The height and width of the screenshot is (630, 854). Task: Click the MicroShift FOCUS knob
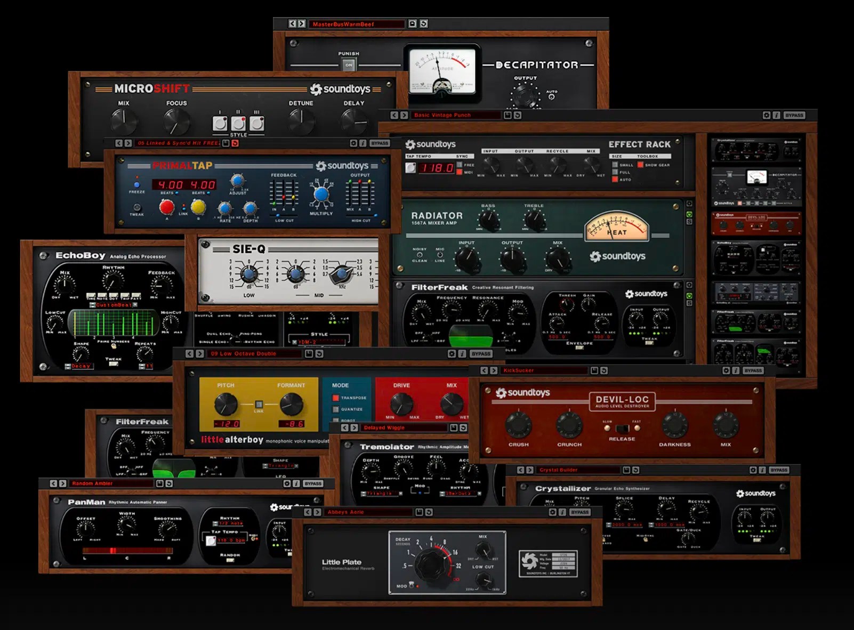tap(176, 122)
